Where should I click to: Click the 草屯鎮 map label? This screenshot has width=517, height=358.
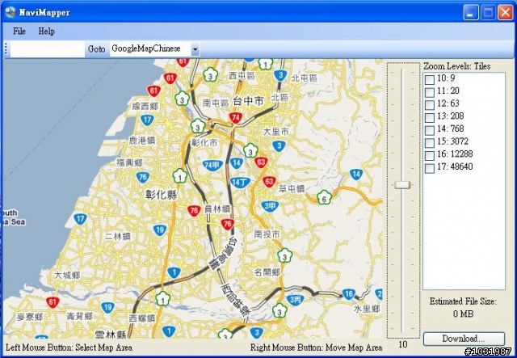pos(292,189)
